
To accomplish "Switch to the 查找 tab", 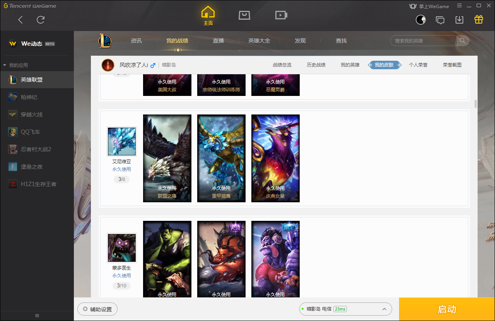I will point(341,41).
